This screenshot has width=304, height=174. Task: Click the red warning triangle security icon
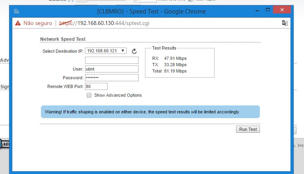pyautogui.click(x=17, y=23)
